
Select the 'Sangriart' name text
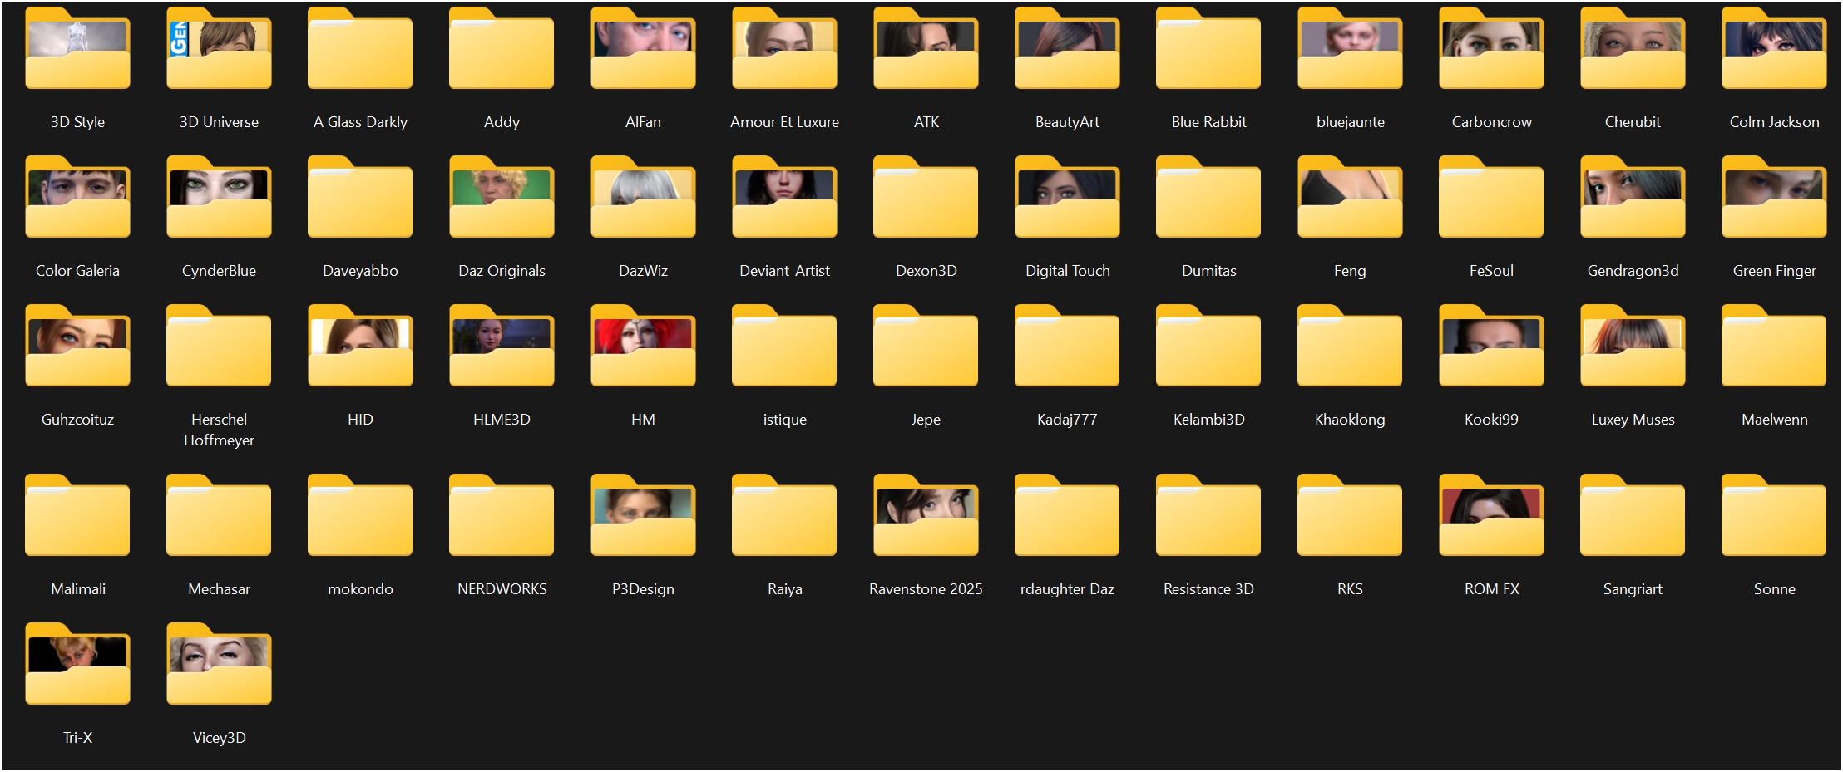point(1633,589)
